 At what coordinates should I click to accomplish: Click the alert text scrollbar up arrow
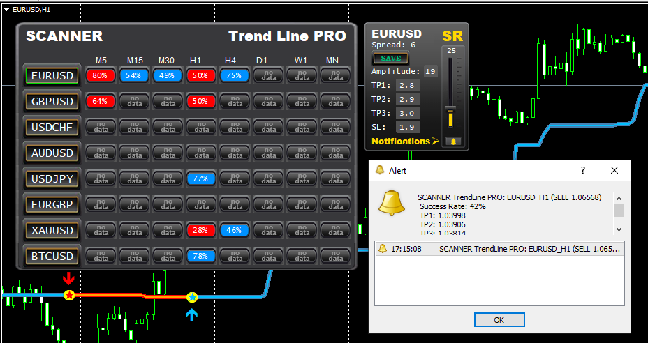click(x=619, y=198)
